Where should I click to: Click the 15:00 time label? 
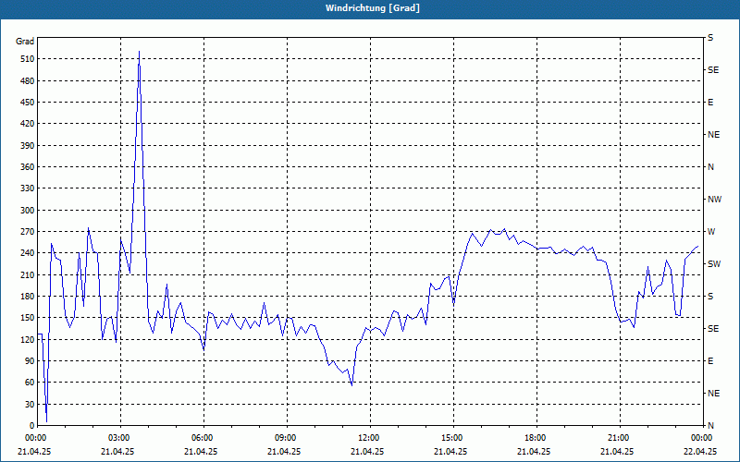click(x=453, y=438)
